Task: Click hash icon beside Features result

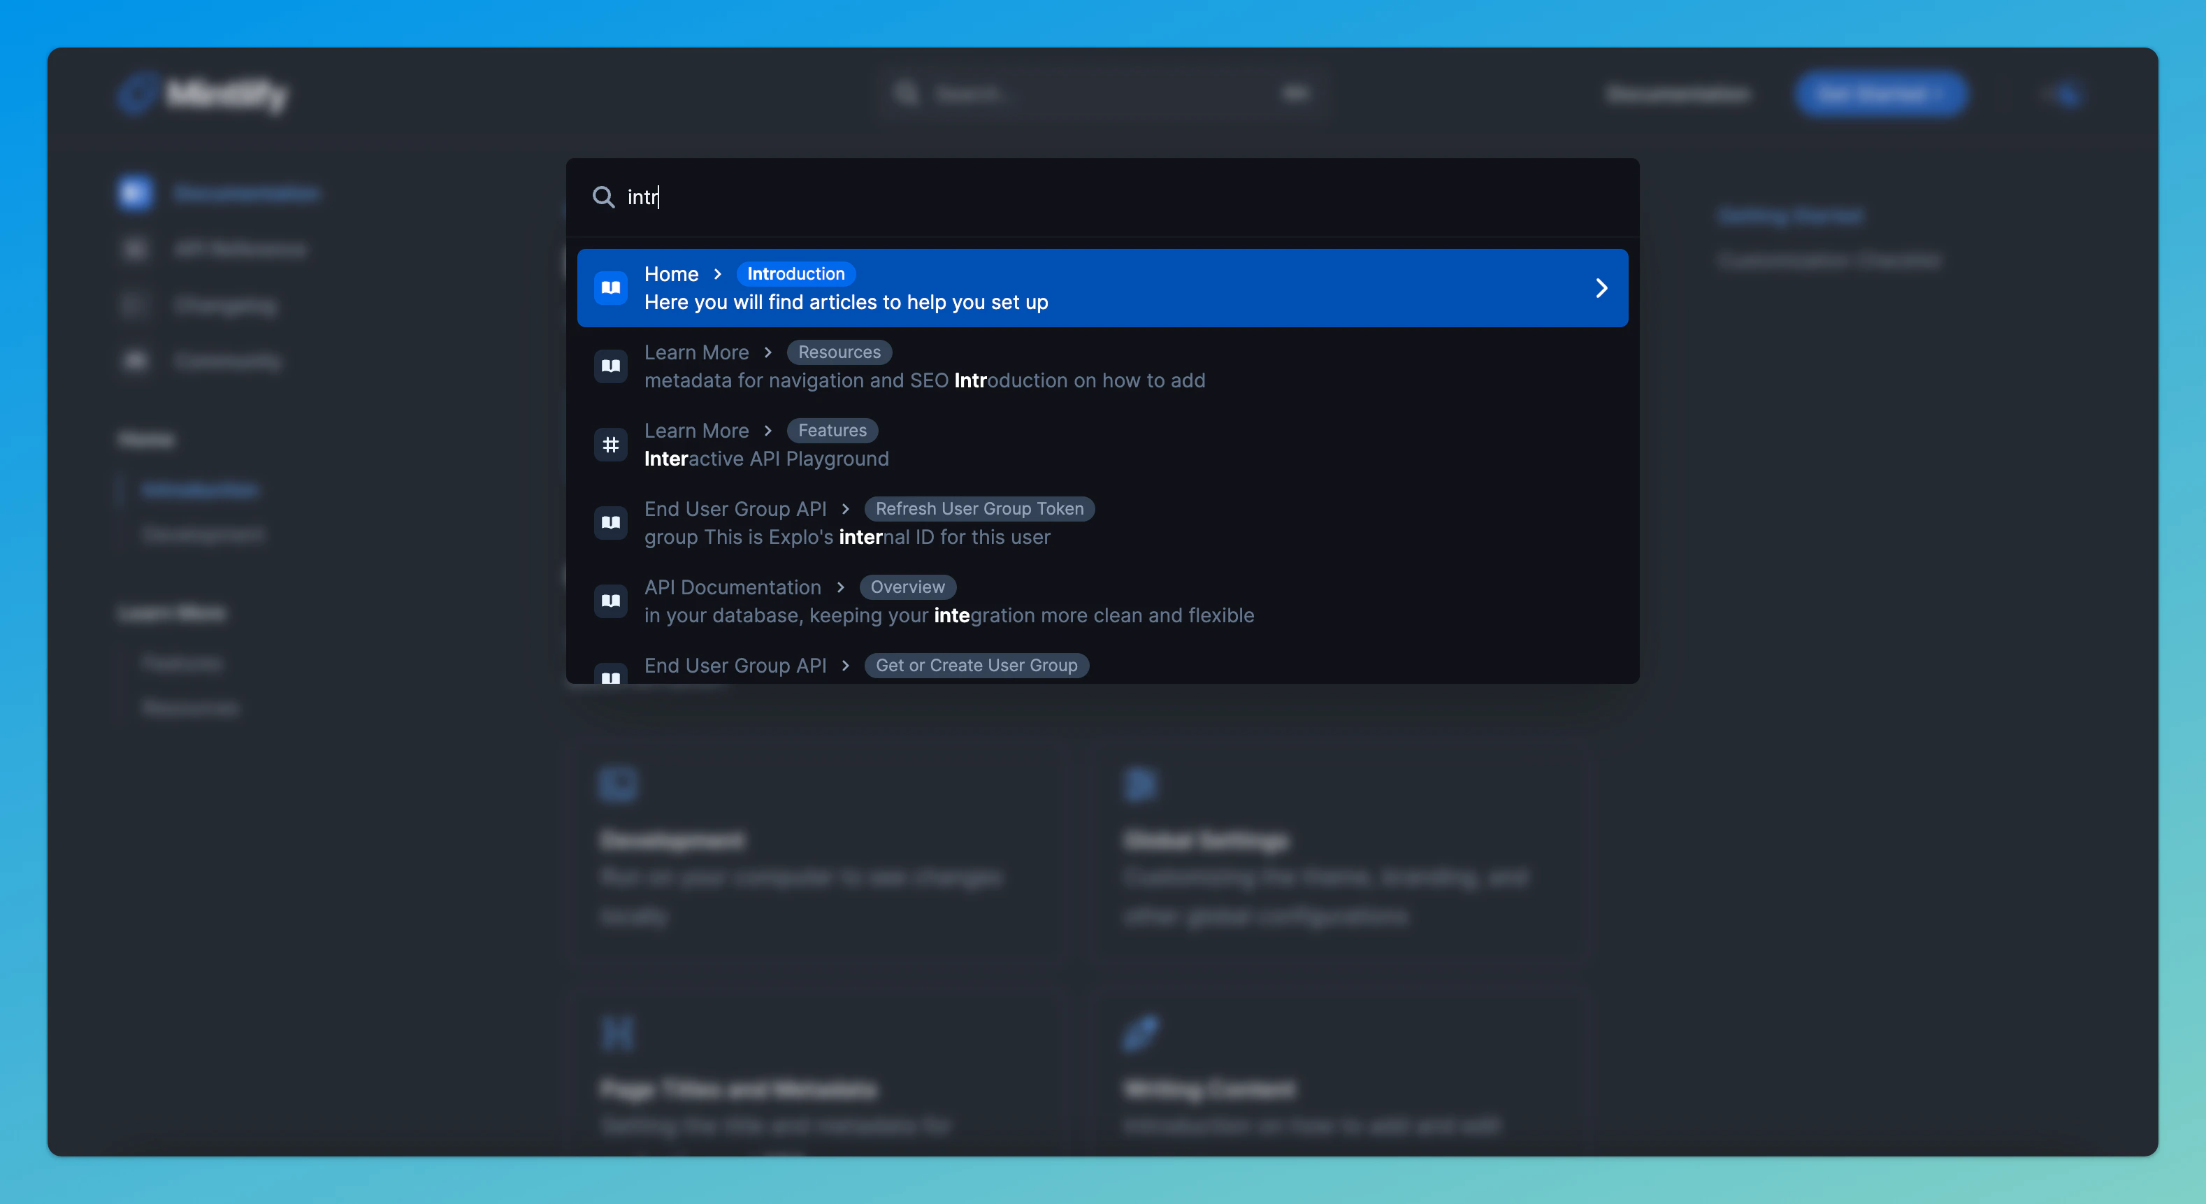Action: coord(611,445)
